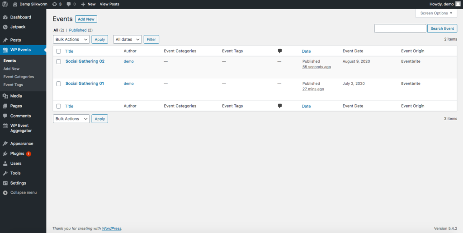Click the comment bubble column header icon

click(280, 51)
